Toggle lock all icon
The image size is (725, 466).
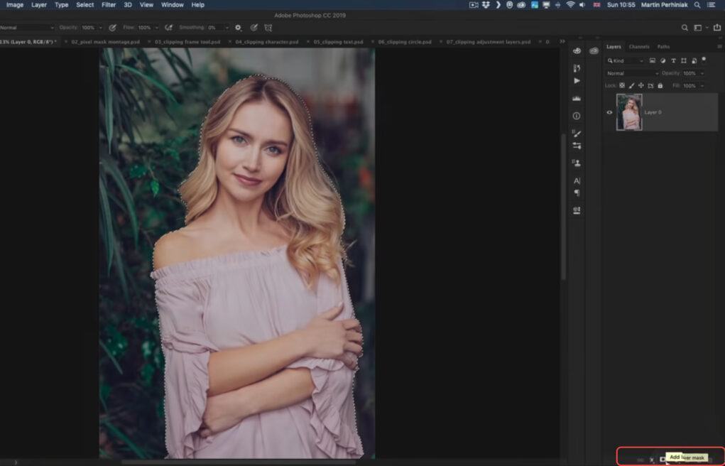coord(660,86)
